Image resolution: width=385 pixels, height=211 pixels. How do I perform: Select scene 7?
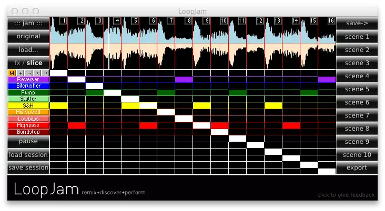(x=357, y=115)
